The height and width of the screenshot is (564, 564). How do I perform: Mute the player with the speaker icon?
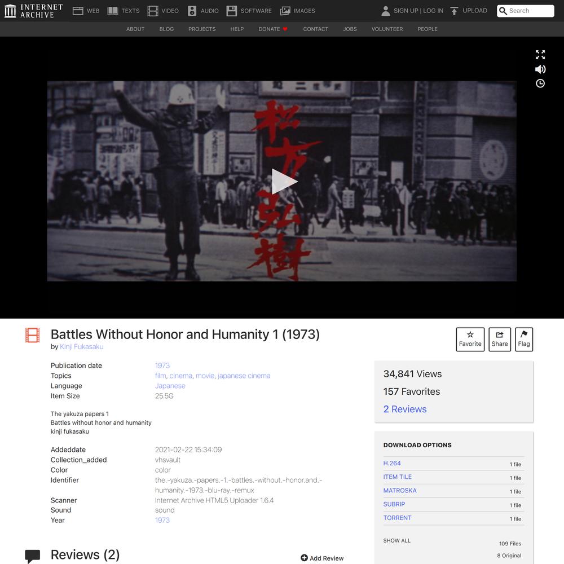point(540,69)
